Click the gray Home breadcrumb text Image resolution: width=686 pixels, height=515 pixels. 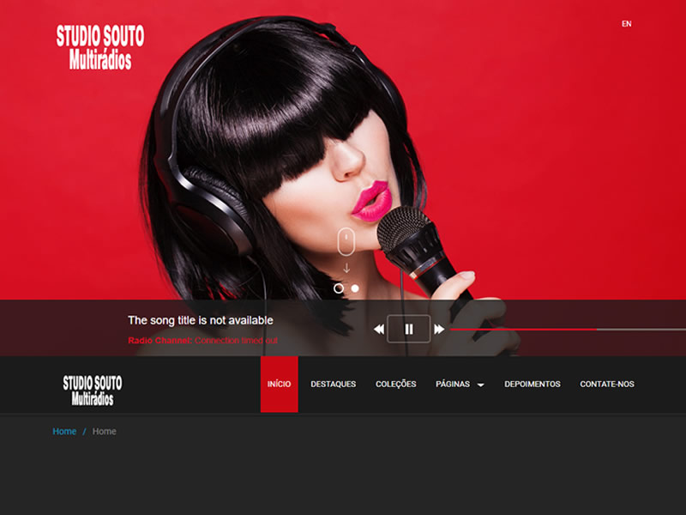[x=104, y=432]
